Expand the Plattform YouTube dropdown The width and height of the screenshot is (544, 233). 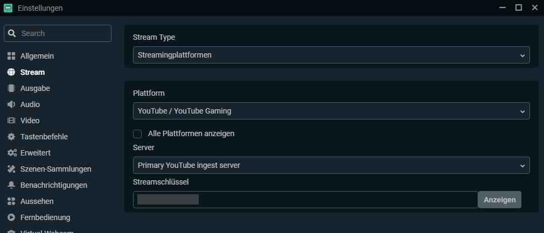331,111
